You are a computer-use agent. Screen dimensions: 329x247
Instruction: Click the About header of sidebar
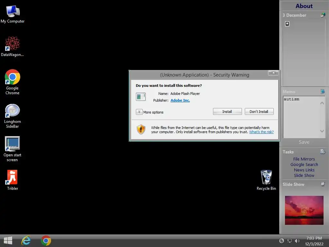point(304,6)
